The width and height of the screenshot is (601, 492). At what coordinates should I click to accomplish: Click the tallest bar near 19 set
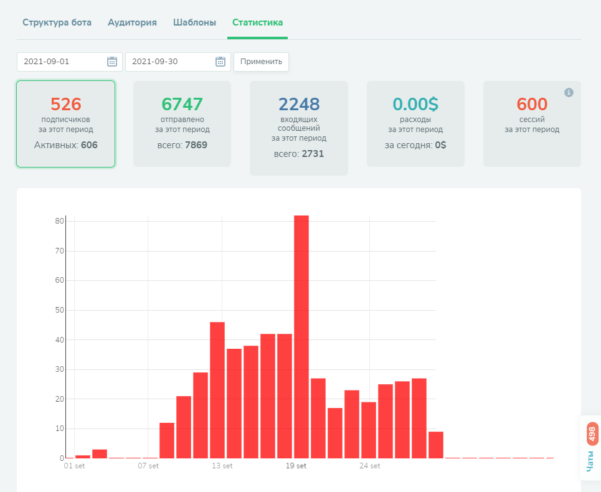tap(301, 336)
